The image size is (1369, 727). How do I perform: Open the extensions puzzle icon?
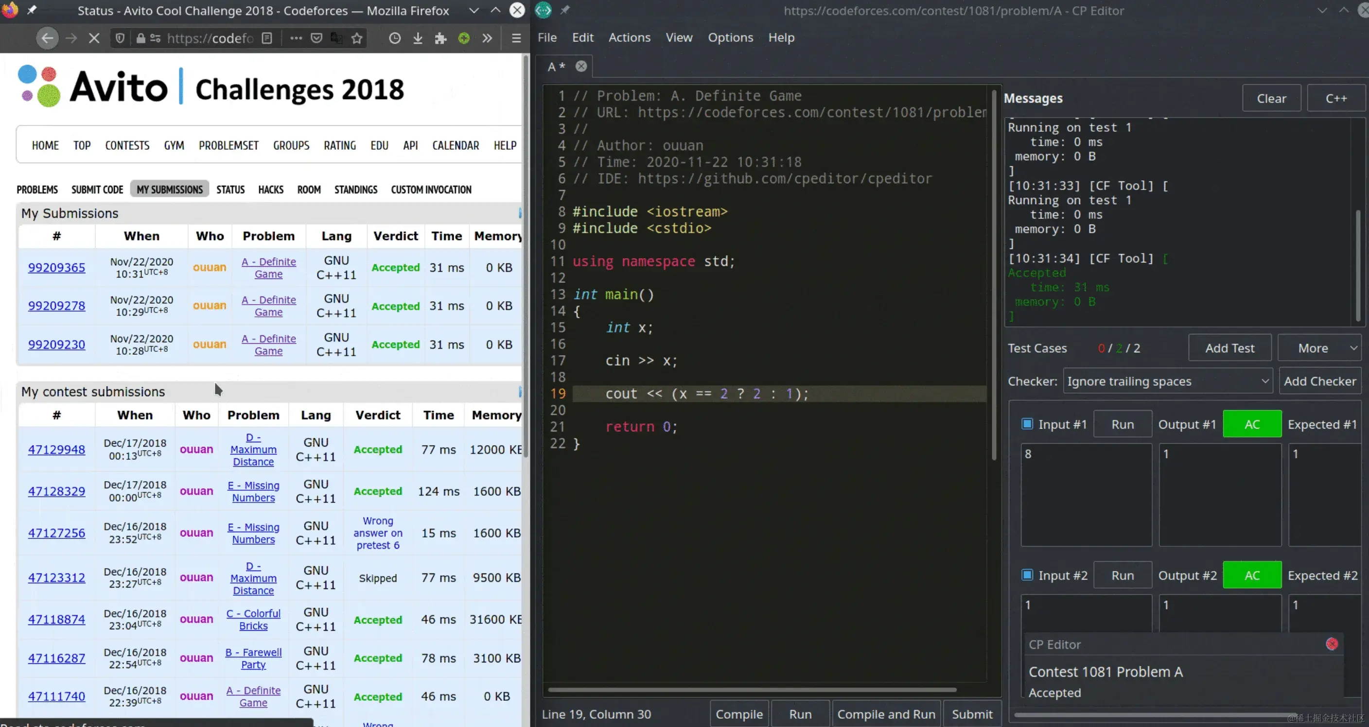click(x=440, y=38)
